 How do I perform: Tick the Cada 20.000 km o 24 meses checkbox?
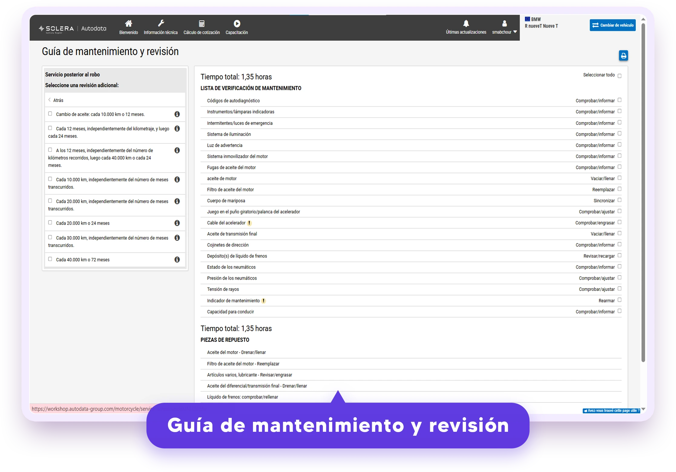point(50,223)
